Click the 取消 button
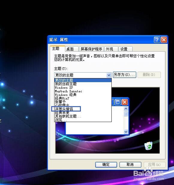174x185 pixels. click(130, 165)
